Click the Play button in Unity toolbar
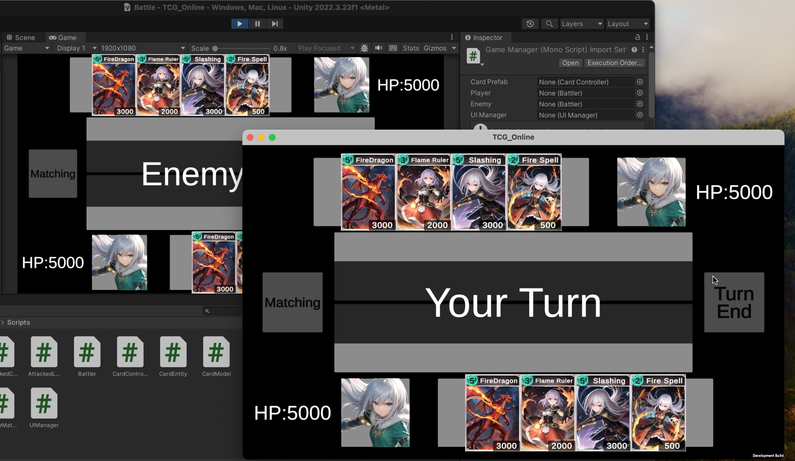Viewport: 795px width, 461px height. [239, 24]
